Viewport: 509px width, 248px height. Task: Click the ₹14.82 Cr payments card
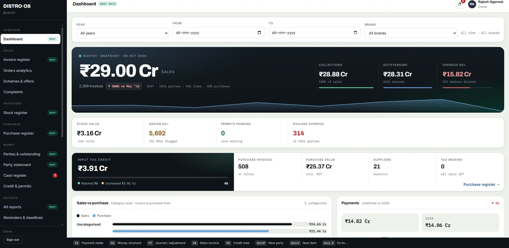click(380, 223)
